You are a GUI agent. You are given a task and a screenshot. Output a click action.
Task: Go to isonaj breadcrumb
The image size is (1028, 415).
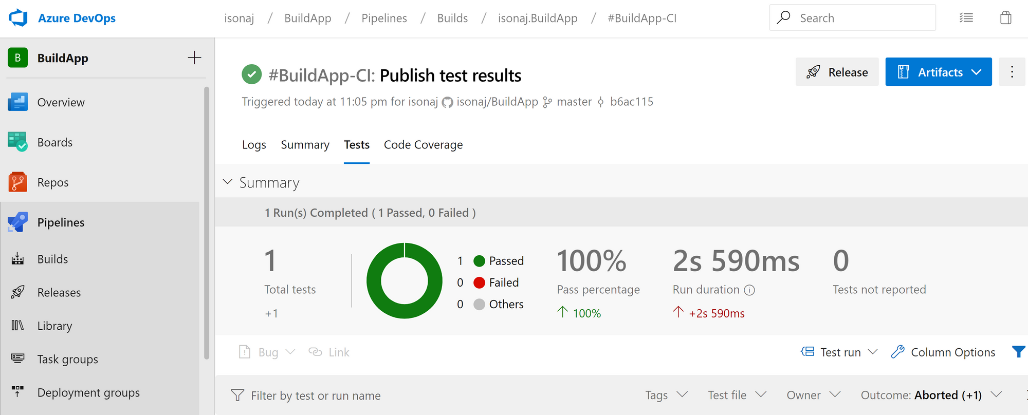[x=239, y=18]
